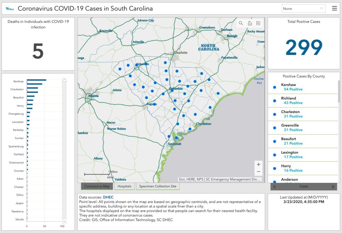342x233 pixels.
Task: Click the DHEC logo in header
Action: tap(10, 9)
